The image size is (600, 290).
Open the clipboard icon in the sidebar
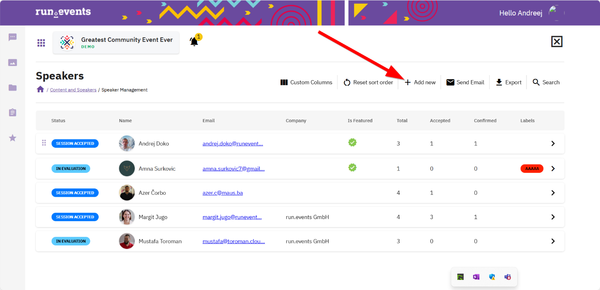click(x=13, y=112)
